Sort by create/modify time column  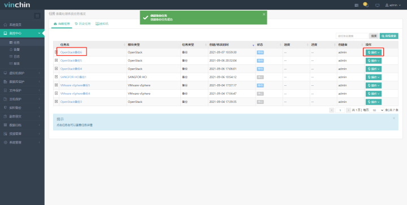232,45
